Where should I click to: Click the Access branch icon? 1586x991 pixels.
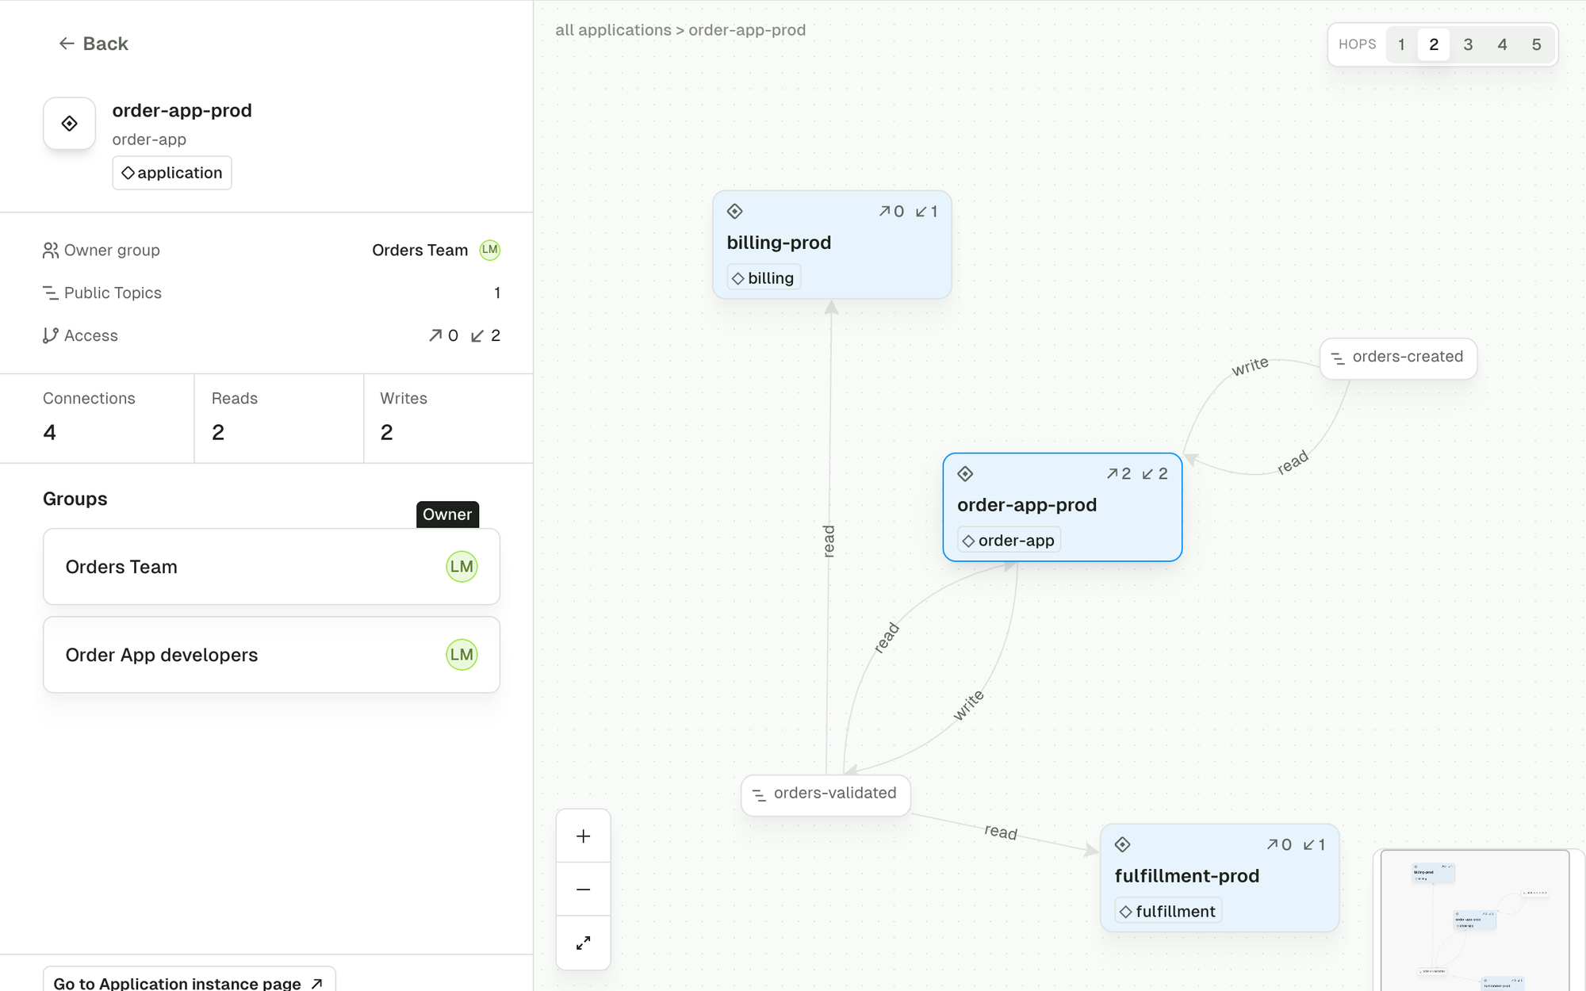click(x=51, y=336)
